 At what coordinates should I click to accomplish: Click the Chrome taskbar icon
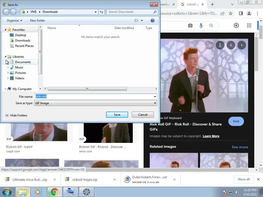tap(54, 192)
